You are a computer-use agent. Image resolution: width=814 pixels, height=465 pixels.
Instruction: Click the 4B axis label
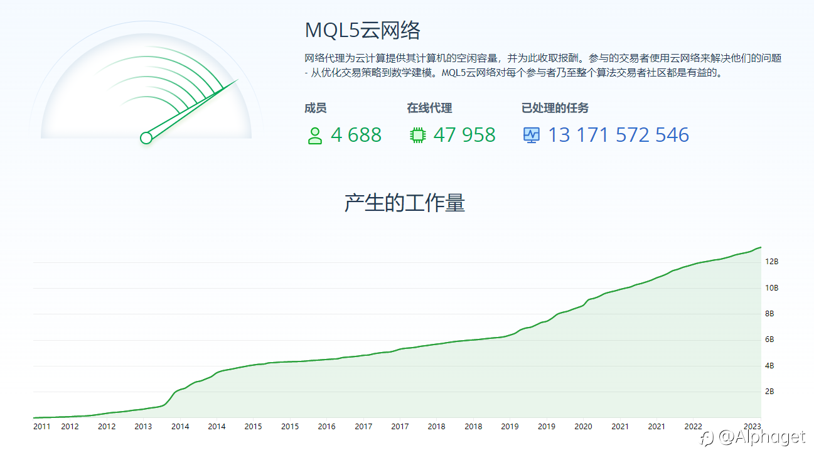click(769, 366)
